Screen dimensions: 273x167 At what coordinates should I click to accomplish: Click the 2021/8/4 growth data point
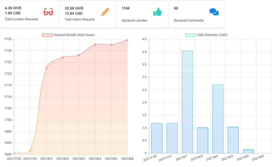coord(95,45)
